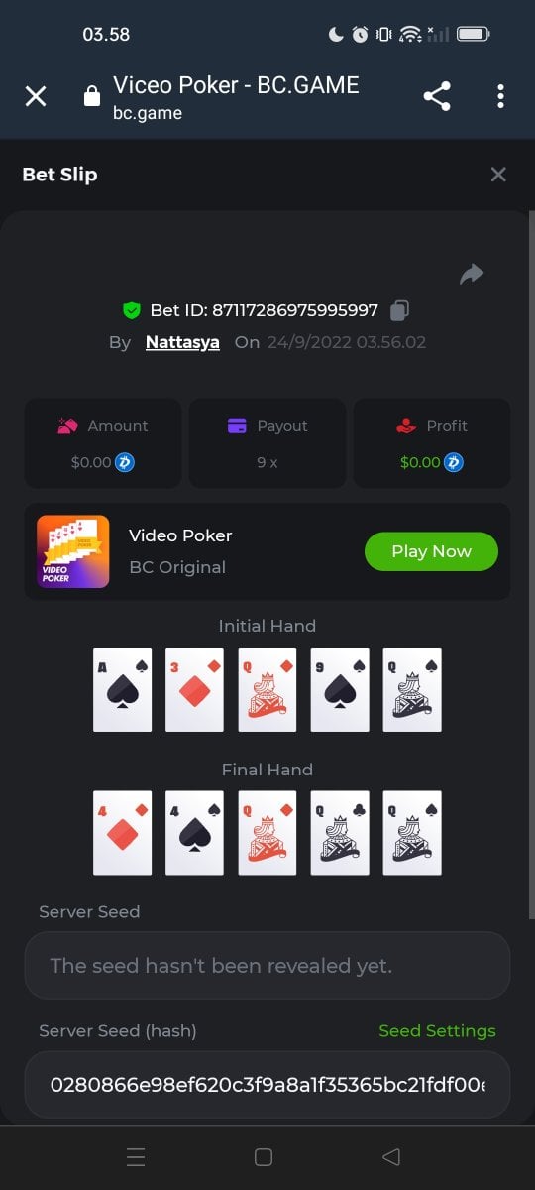
Task: Click the Play Now button
Action: (431, 551)
